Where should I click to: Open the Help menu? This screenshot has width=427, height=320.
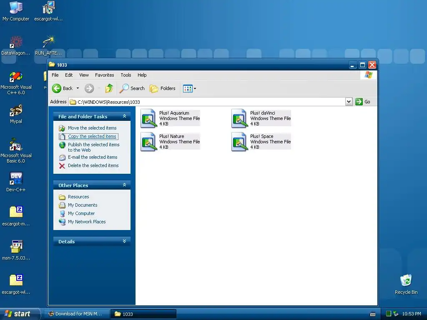142,75
